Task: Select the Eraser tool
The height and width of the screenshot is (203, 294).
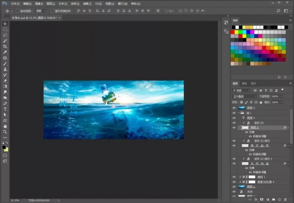Action: pos(5,80)
